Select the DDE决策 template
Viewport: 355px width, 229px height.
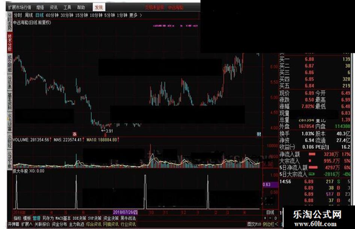[79, 218]
